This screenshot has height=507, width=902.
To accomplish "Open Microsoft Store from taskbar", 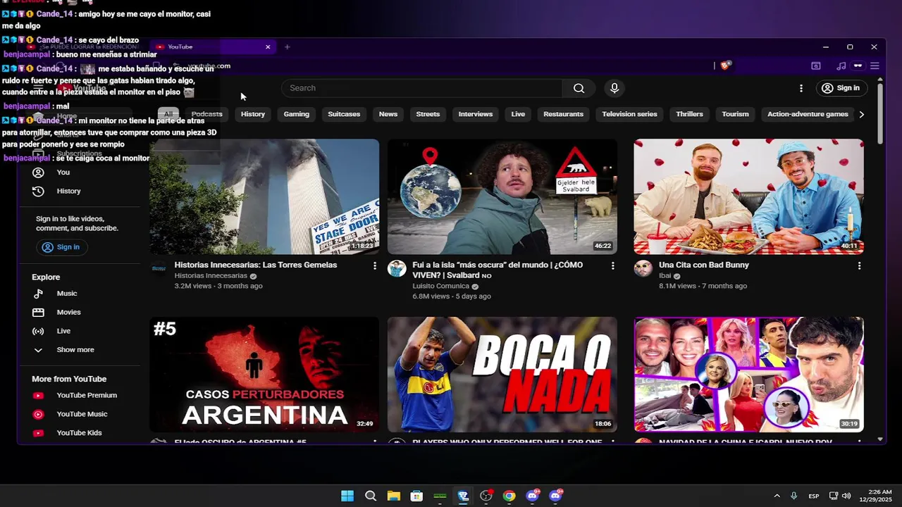I will (x=416, y=496).
